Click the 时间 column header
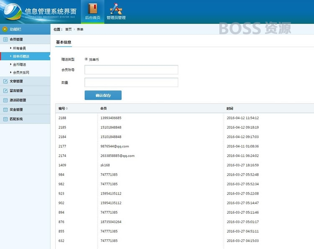314x249 pixels. 230,109
